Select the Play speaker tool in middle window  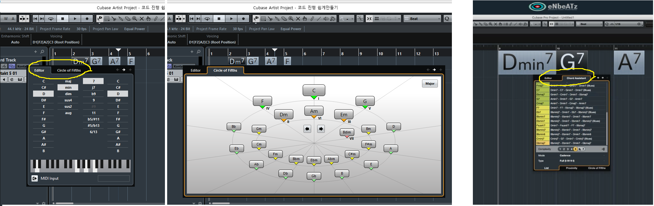point(326,19)
